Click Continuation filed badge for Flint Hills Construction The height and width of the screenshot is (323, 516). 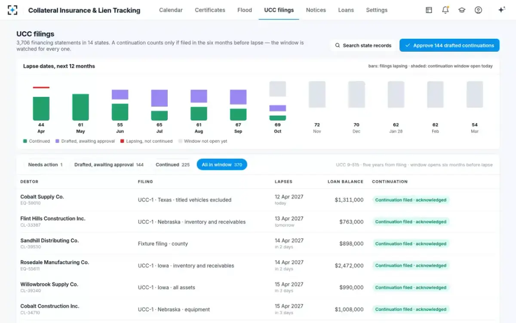point(411,222)
